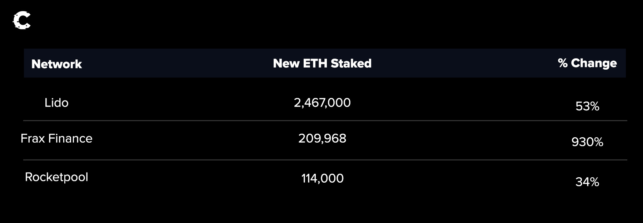Click the 34% change value
The width and height of the screenshot is (643, 223).
587,182
